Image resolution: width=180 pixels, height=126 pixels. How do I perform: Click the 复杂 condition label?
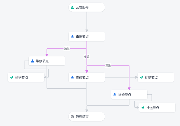tap(108, 65)
